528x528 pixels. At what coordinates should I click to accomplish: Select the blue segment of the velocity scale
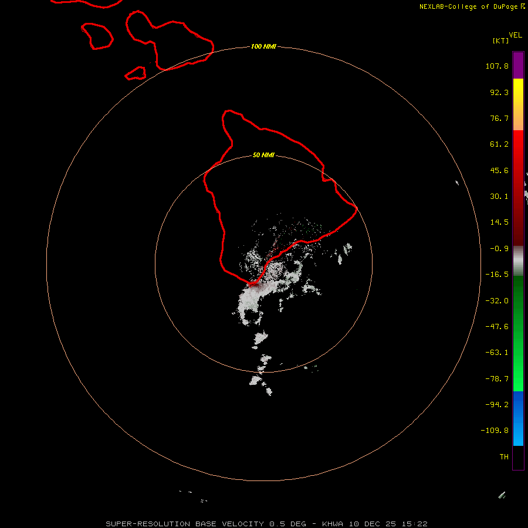[518, 418]
